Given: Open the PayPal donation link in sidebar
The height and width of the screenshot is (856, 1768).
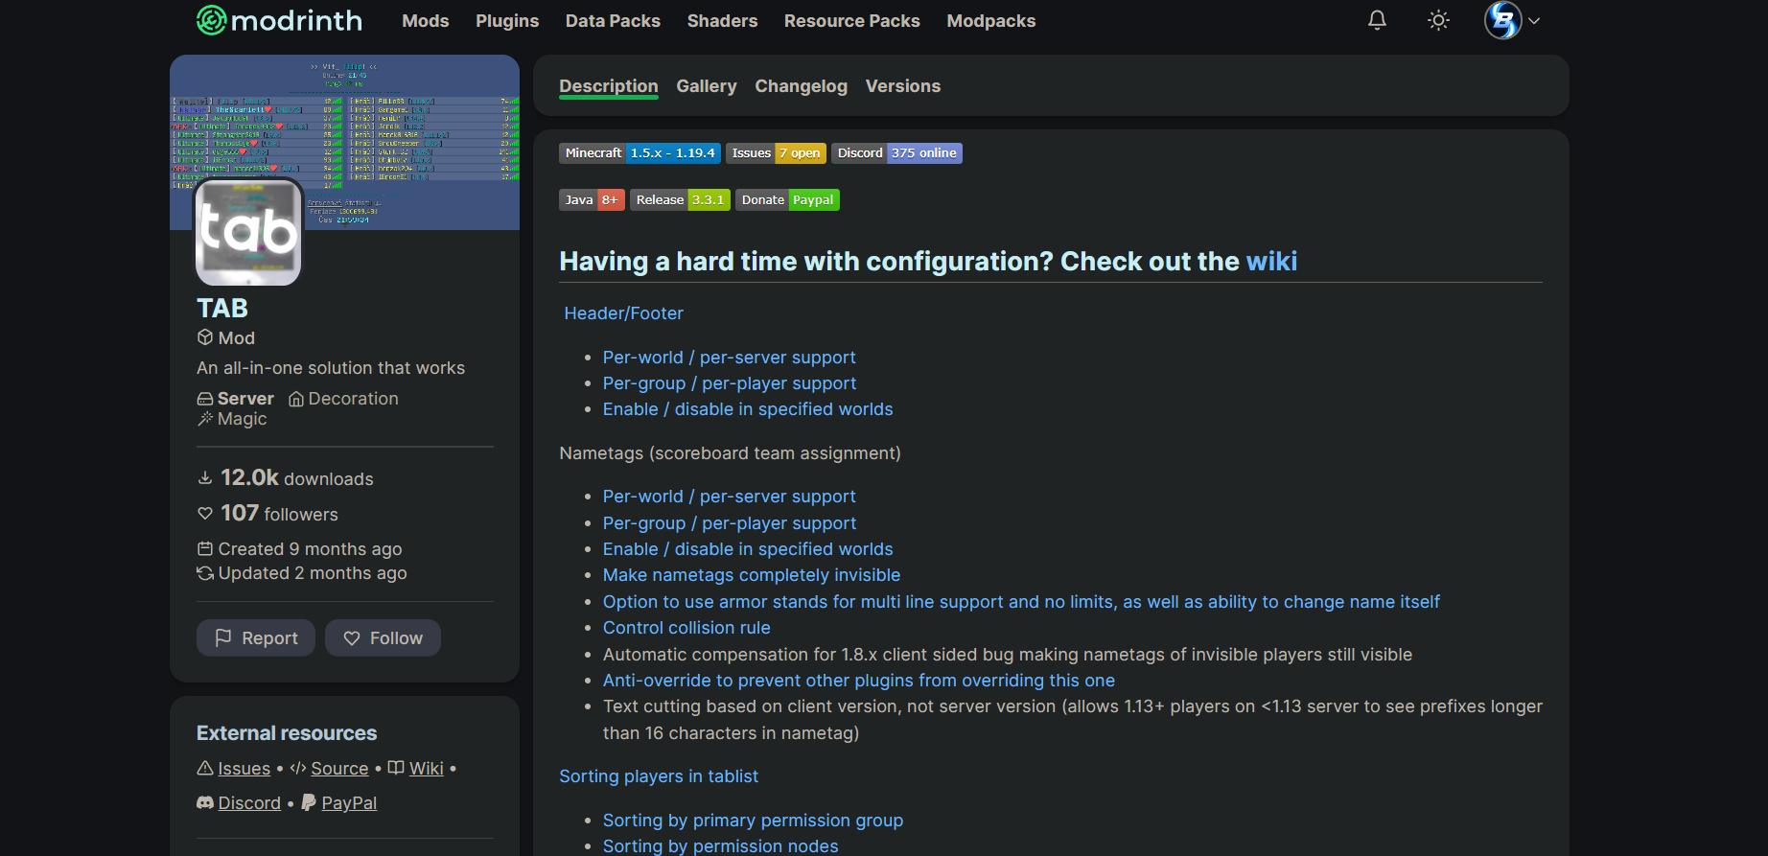Looking at the screenshot, I should tap(349, 803).
